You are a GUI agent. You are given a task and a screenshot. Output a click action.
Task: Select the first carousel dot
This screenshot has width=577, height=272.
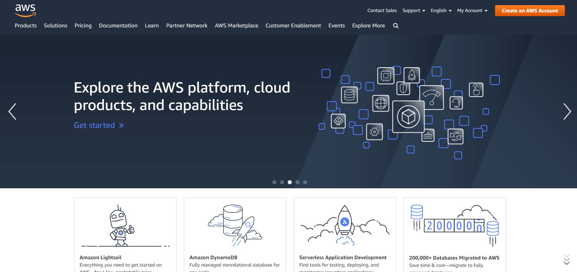click(274, 182)
